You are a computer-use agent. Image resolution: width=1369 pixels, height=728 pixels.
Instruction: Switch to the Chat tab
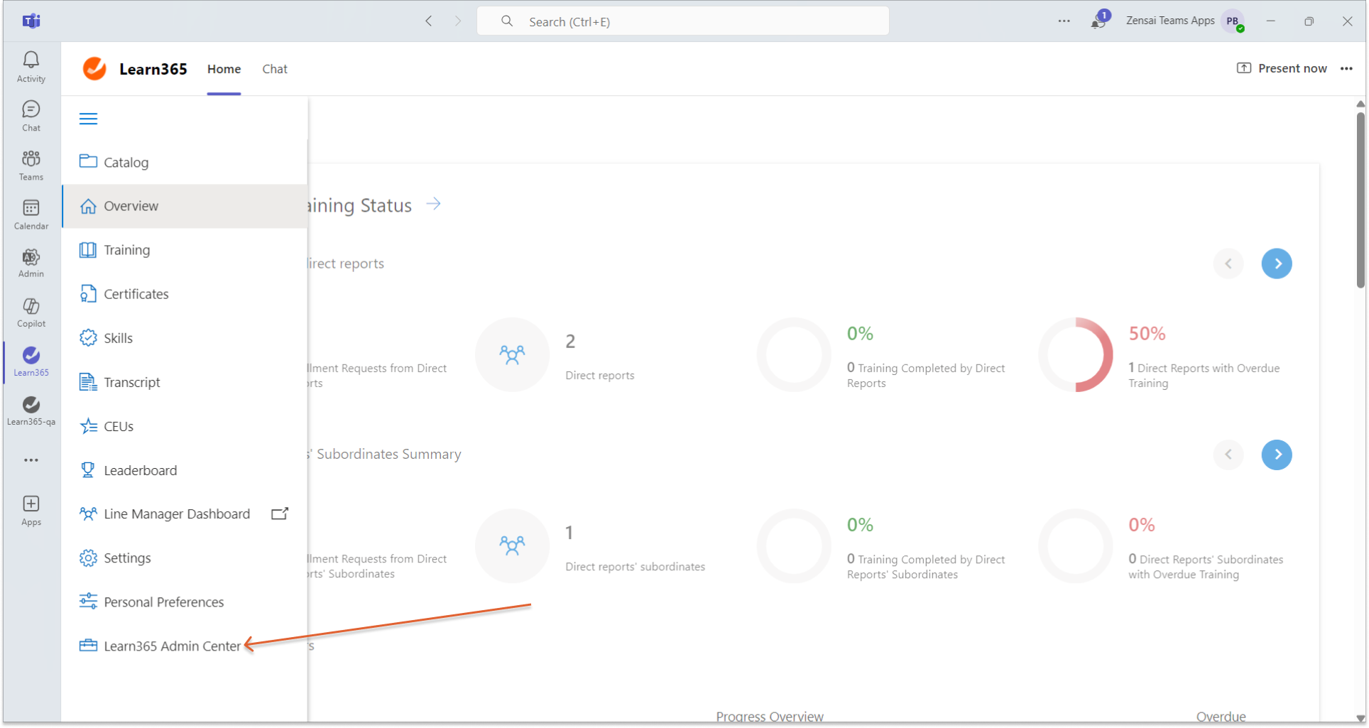pyautogui.click(x=275, y=69)
